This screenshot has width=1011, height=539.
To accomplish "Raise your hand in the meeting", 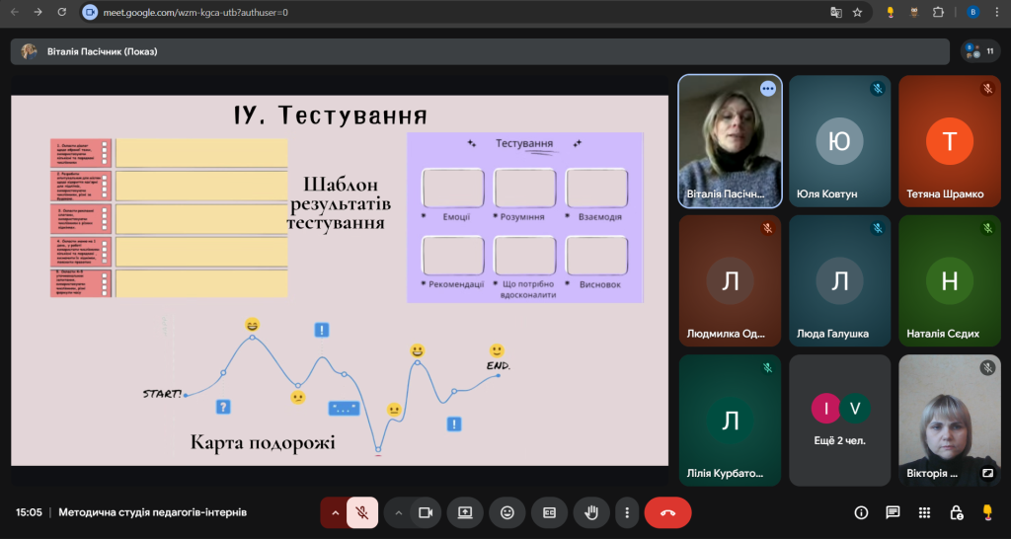I will [591, 512].
